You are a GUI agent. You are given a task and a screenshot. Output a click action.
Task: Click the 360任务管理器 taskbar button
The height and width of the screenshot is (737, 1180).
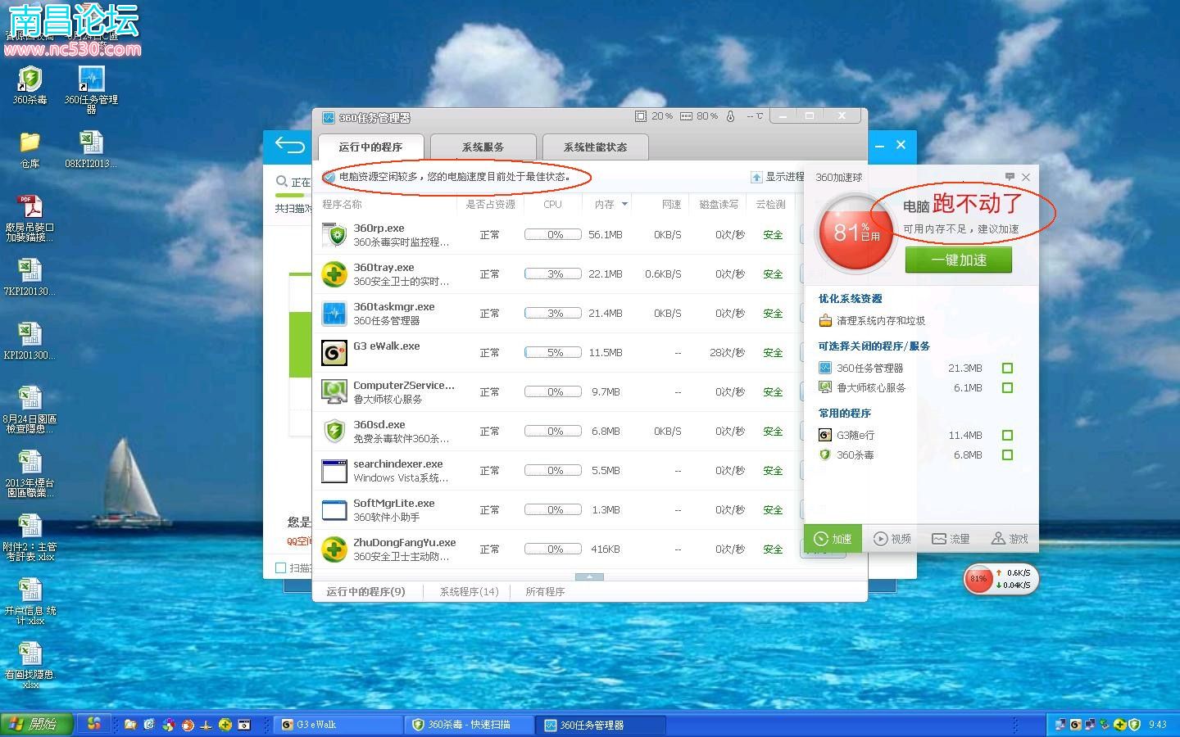pyautogui.click(x=601, y=725)
